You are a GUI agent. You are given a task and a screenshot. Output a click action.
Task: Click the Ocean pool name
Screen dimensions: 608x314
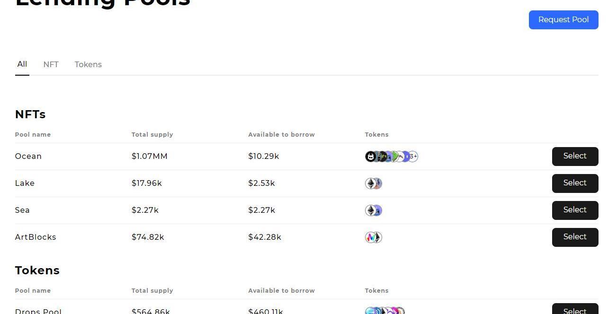[28, 157]
